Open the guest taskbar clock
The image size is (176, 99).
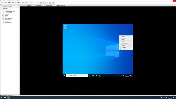127,76
